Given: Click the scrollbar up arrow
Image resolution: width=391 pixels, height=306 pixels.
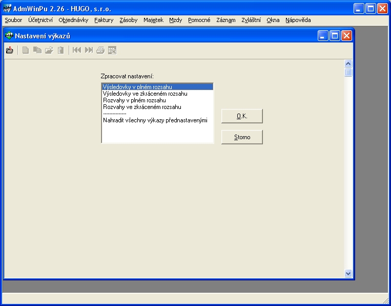Looking at the screenshot, I should click(x=348, y=64).
